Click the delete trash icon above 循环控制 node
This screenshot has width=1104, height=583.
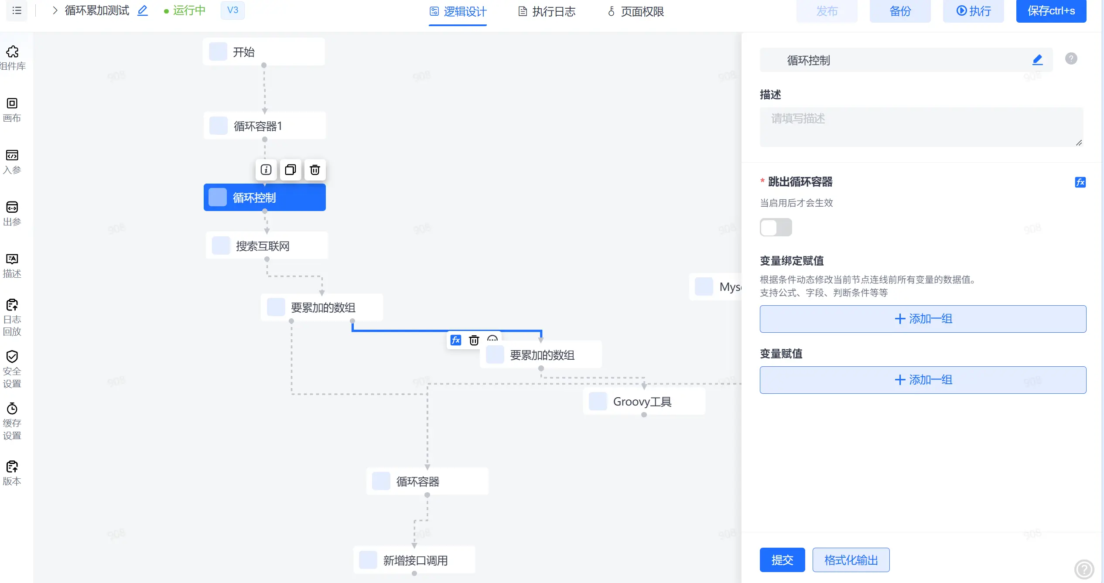(315, 170)
